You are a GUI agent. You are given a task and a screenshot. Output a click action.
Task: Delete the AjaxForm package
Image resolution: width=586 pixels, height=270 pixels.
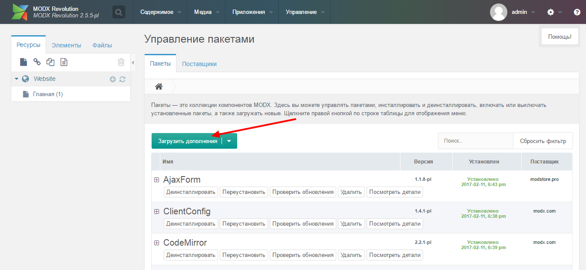(x=351, y=192)
